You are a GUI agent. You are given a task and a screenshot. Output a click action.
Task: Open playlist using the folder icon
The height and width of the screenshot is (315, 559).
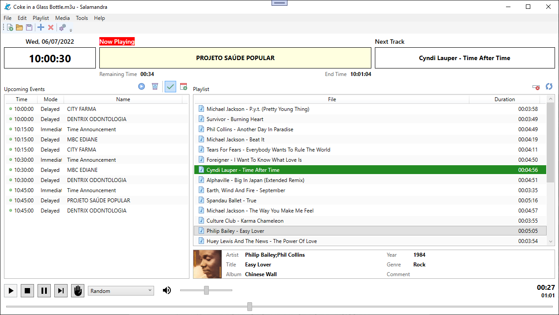click(19, 27)
